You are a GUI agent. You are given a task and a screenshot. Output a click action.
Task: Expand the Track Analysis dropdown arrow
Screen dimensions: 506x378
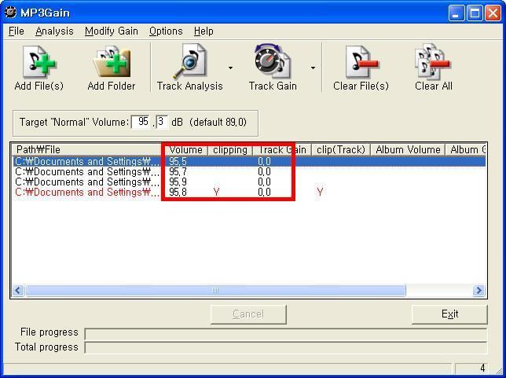click(230, 68)
